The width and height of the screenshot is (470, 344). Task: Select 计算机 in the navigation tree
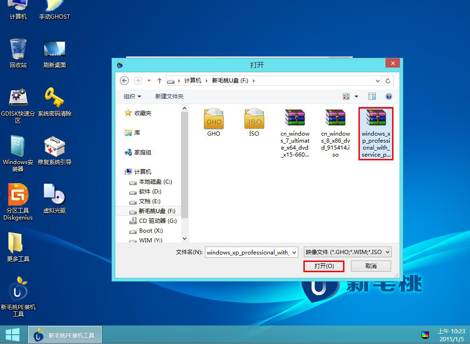click(138, 172)
